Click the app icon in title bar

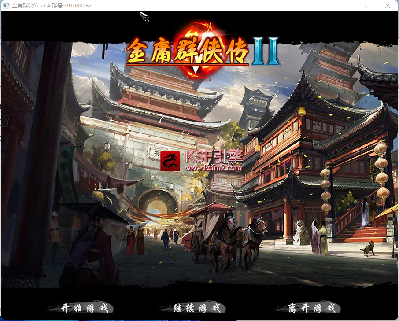pyautogui.click(x=6, y=6)
